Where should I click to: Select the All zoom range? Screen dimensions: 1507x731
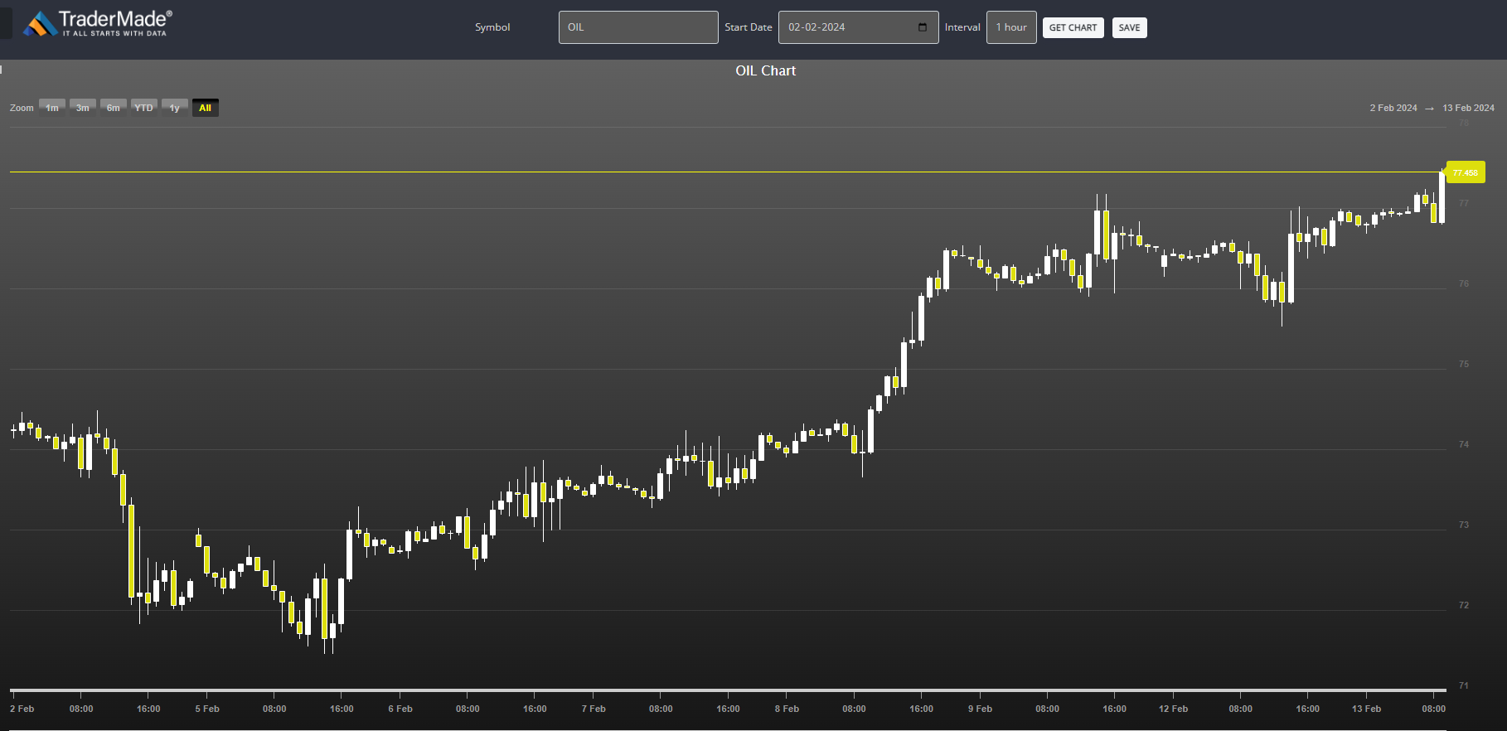pyautogui.click(x=206, y=108)
